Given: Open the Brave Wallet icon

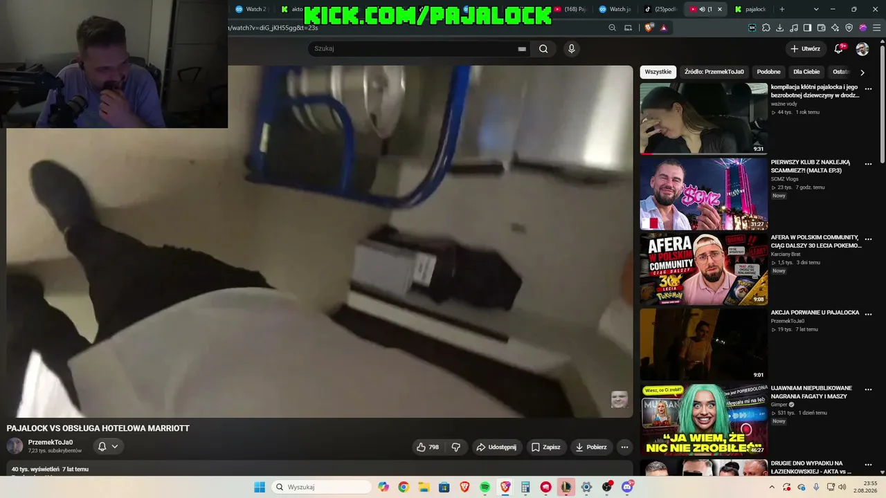Looking at the screenshot, I should coord(822,28).
